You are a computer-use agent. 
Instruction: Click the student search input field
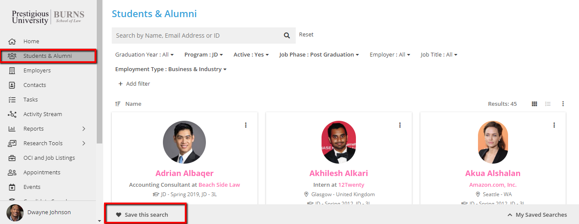point(196,36)
